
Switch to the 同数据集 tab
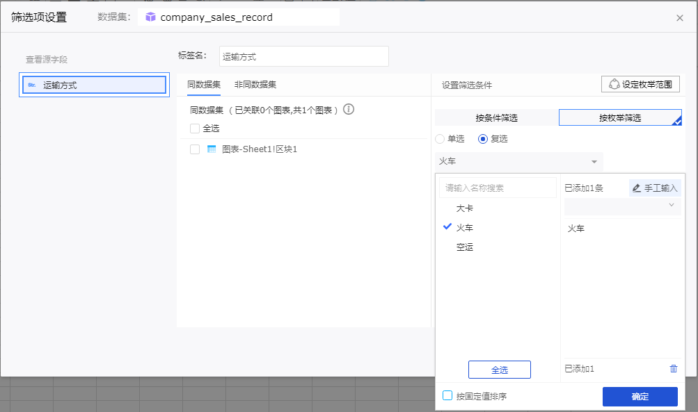[204, 85]
